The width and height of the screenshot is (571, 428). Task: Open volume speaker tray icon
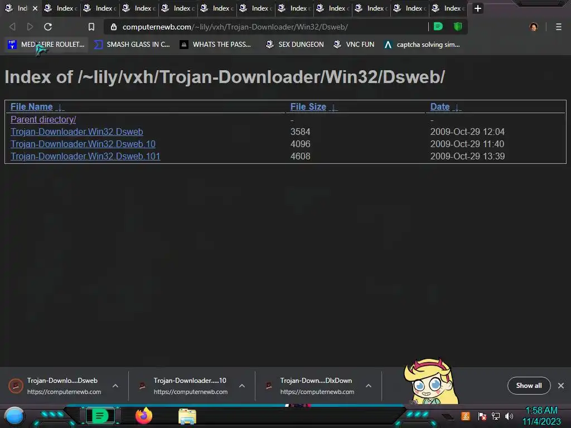point(509,416)
